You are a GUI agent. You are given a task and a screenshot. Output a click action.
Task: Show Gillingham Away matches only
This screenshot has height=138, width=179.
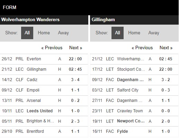154,33
